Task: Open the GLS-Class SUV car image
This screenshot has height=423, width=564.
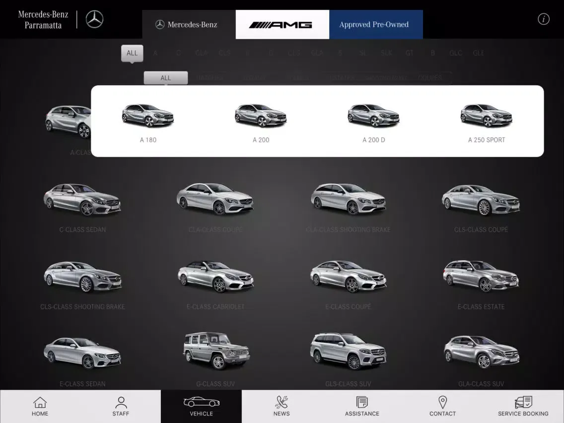Action: click(348, 352)
